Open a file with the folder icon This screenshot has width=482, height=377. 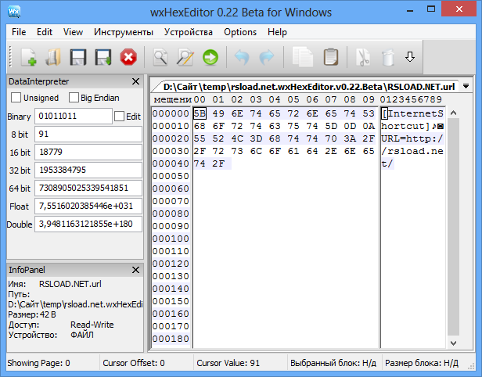coord(53,57)
